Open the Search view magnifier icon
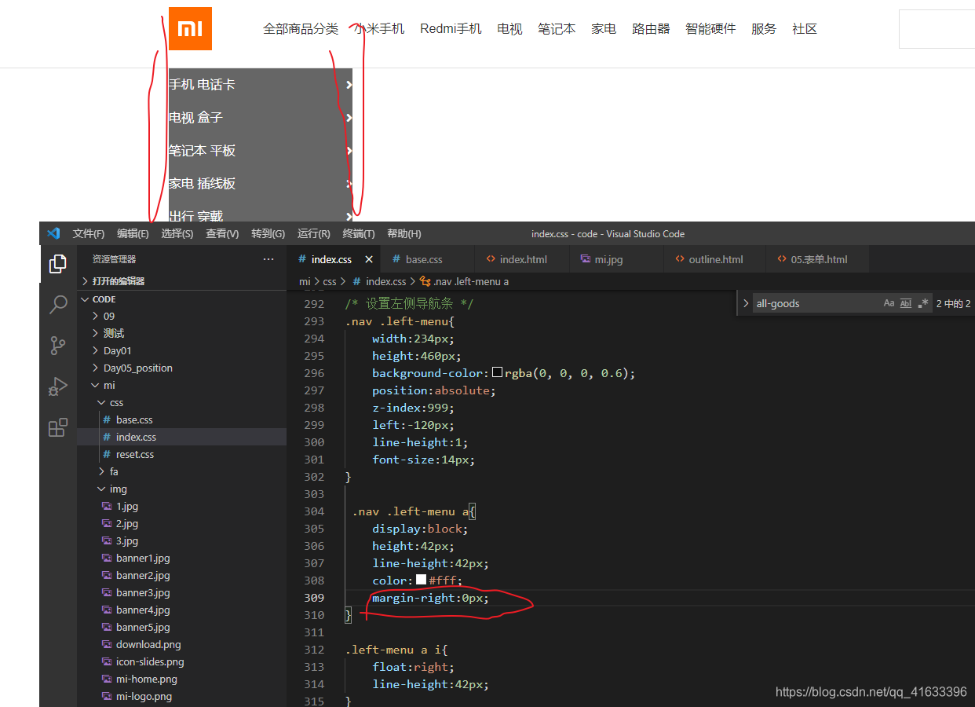Image resolution: width=975 pixels, height=707 pixels. click(x=57, y=306)
